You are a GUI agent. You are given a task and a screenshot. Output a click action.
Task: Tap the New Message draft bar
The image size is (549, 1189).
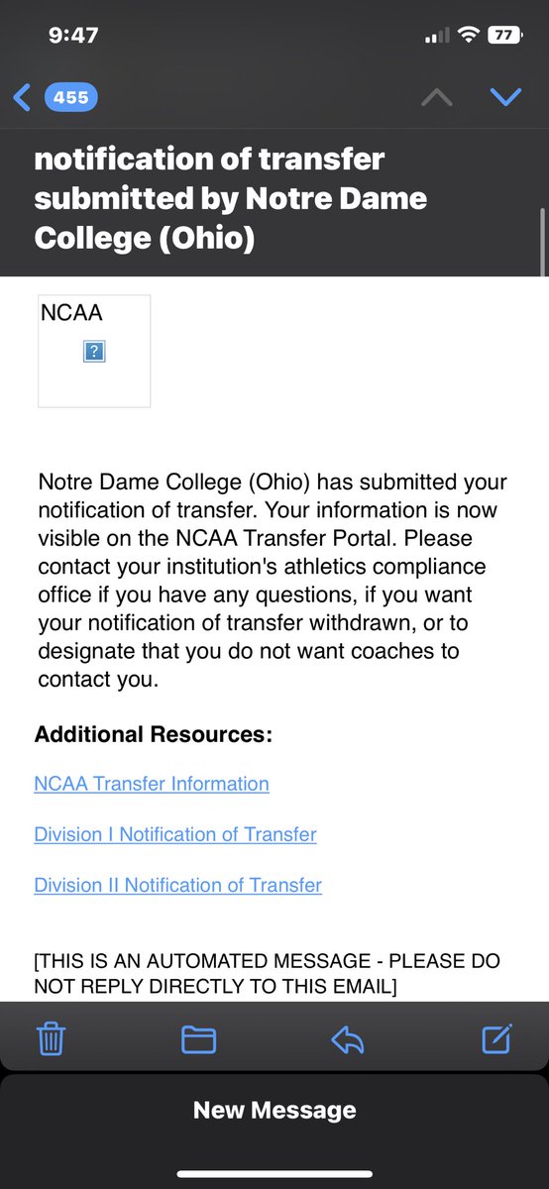click(274, 1111)
